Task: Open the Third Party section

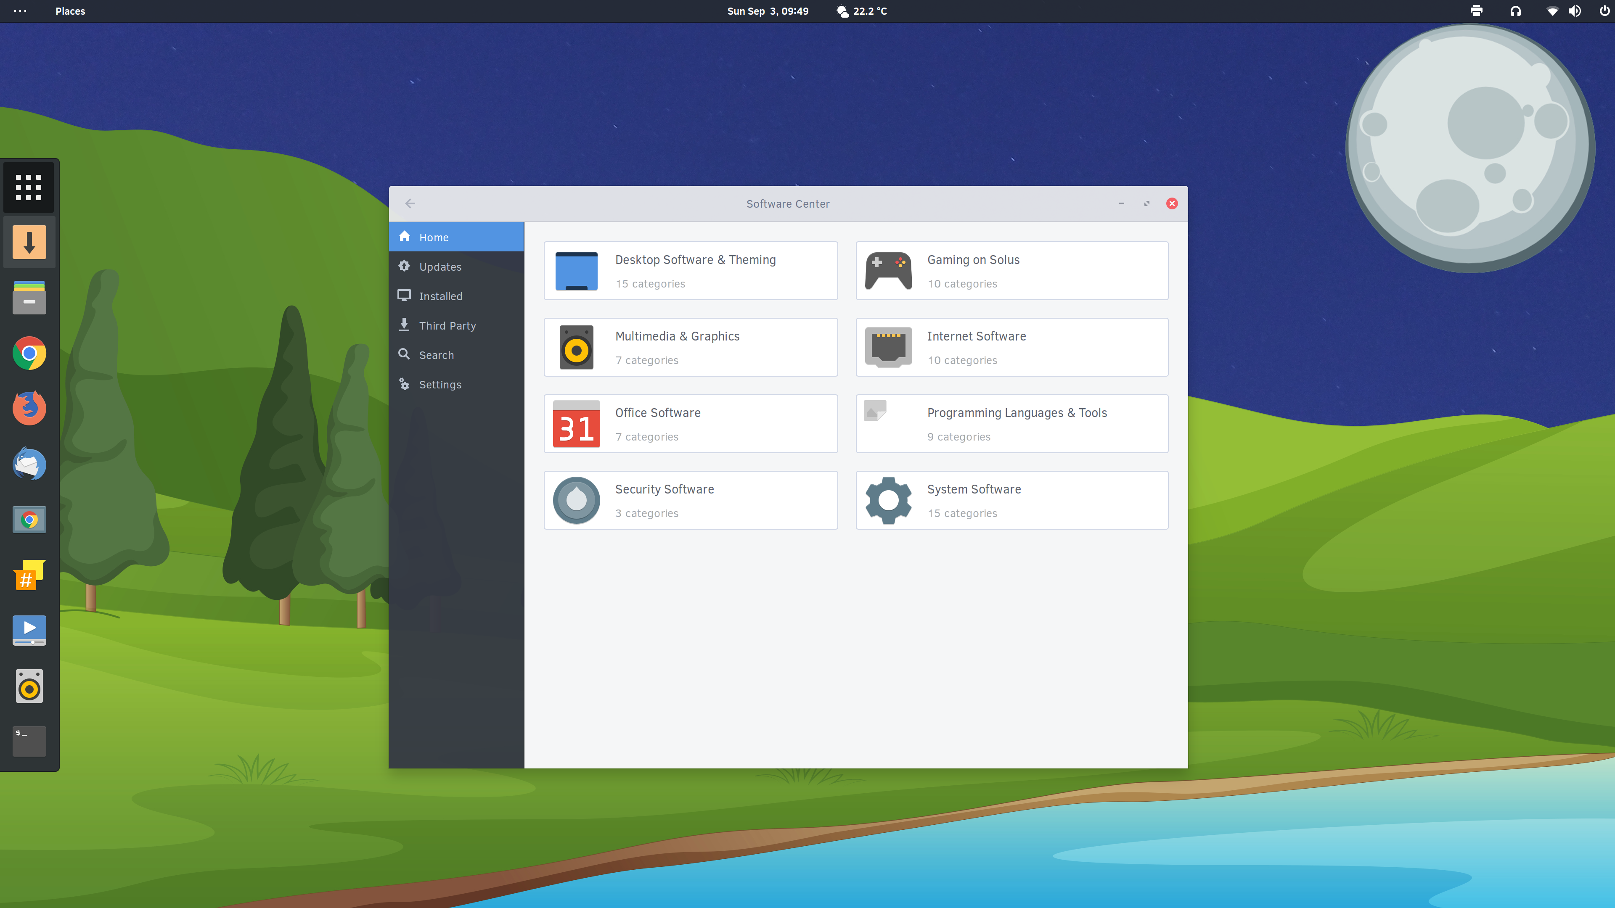Action: click(x=447, y=325)
